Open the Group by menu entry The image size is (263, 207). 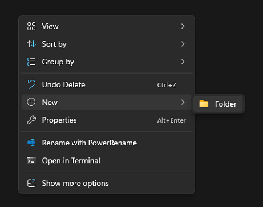pos(107,62)
